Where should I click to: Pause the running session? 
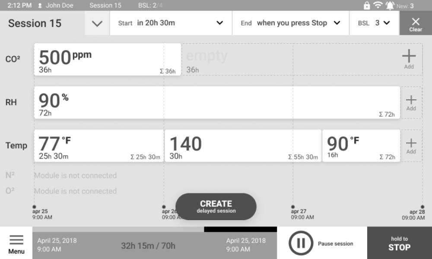point(301,243)
